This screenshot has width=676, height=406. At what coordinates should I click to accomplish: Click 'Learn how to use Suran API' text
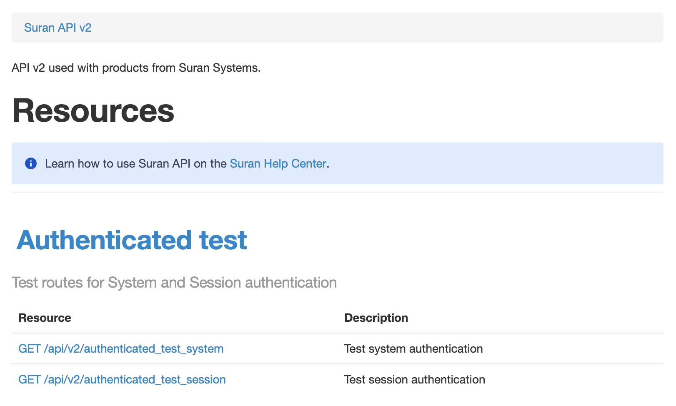pos(135,163)
